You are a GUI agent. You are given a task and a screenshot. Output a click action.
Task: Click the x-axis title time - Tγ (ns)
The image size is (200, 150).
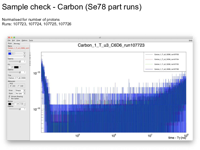177,138
